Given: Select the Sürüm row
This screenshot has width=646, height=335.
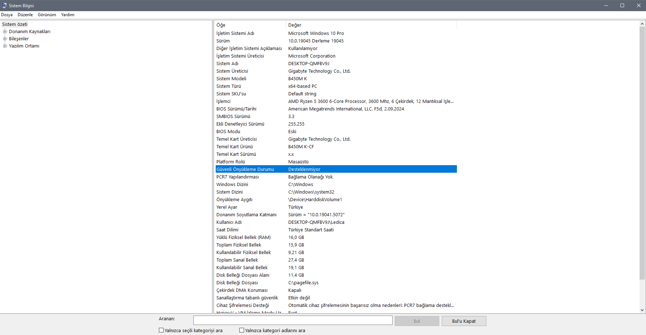Looking at the screenshot, I should (x=336, y=41).
